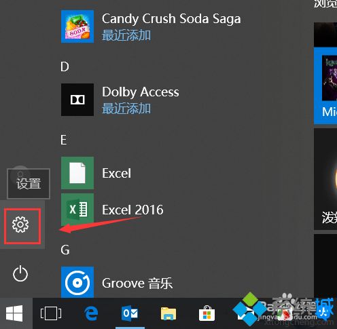This screenshot has width=337, height=329.
Task: Open Outlook from taskbar
Action: tap(130, 313)
